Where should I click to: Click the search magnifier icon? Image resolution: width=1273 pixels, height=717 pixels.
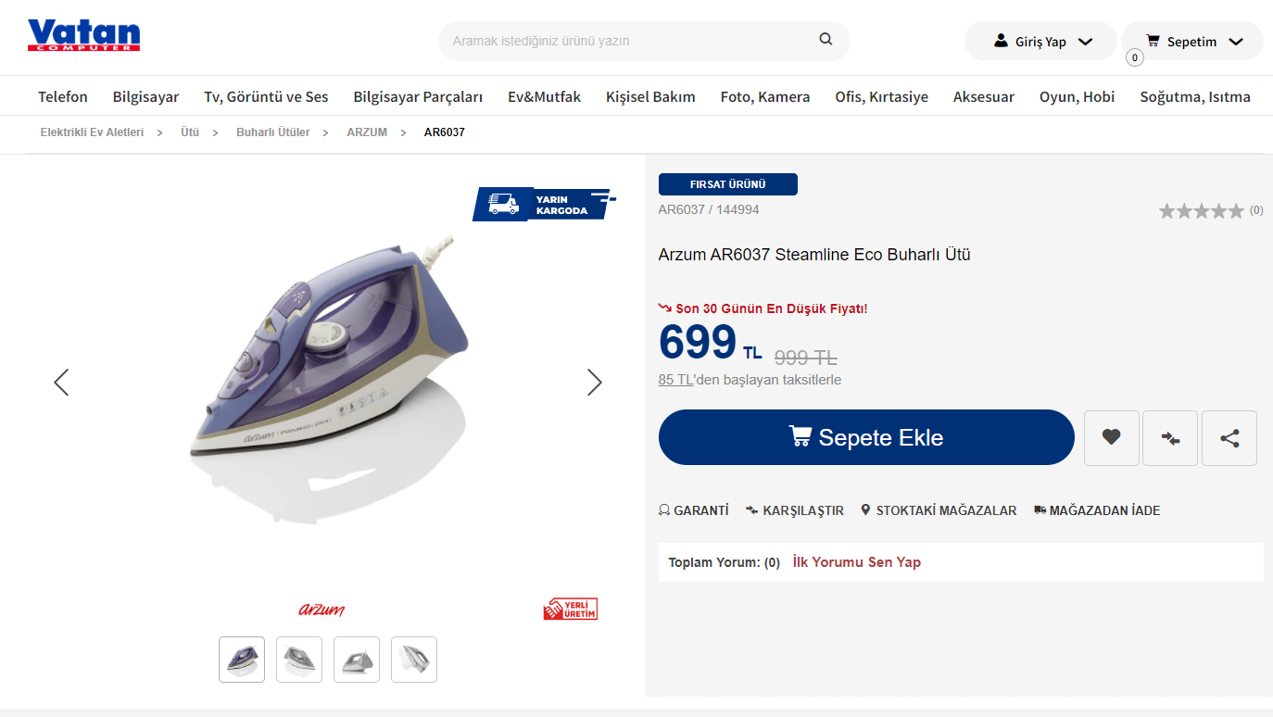pyautogui.click(x=826, y=40)
